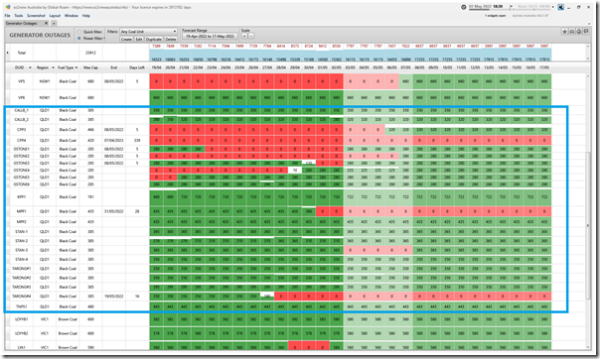Add a new tab with plus button
This screenshot has height=359, width=600.
click(x=54, y=23)
